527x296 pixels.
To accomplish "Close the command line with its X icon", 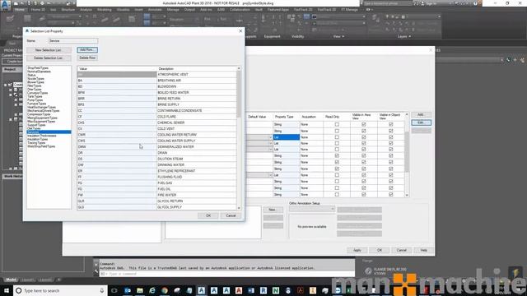I will click(x=96, y=264).
